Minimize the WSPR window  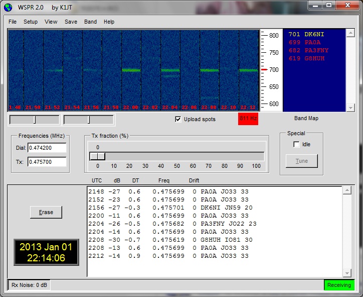pyautogui.click(x=315, y=5)
